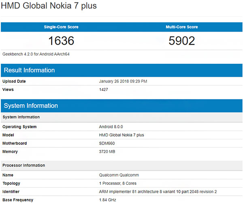
Task: Click the Processor Information subheader row
Action: coord(23,165)
